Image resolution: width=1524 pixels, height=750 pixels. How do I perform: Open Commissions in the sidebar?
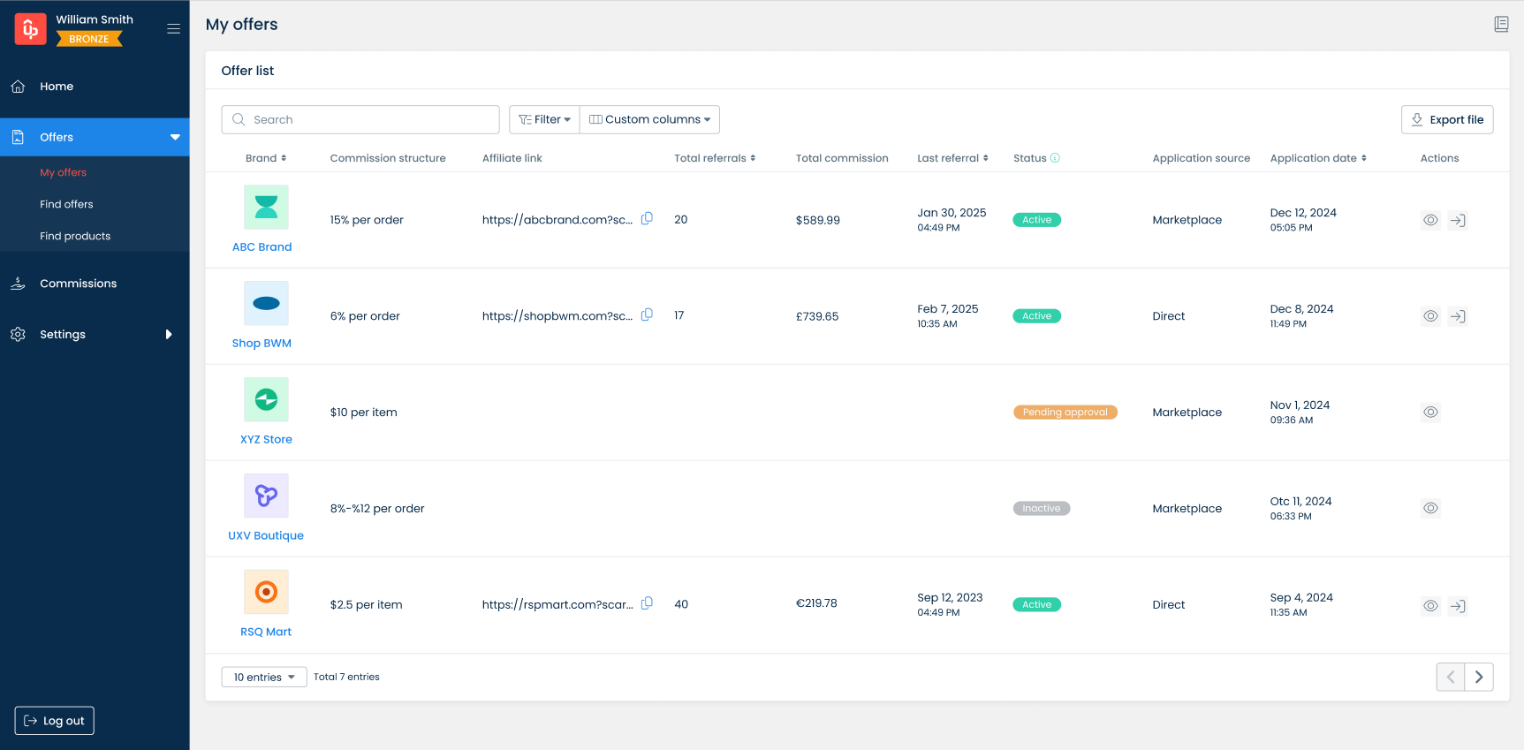coord(78,284)
